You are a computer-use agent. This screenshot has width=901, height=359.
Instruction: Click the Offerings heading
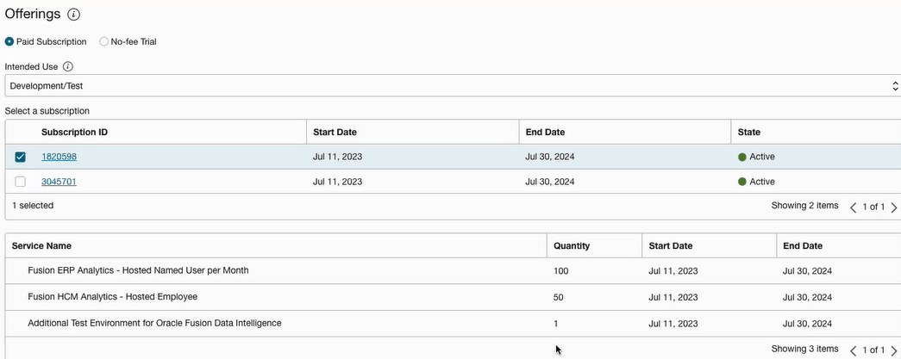[33, 15]
